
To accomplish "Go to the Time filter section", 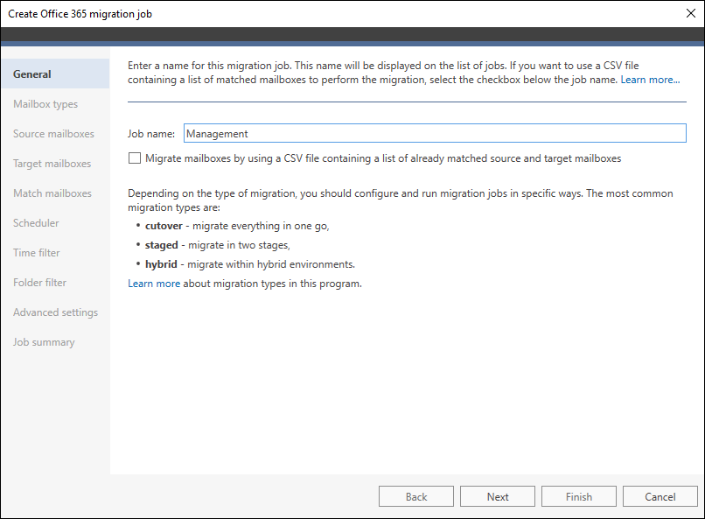I will [x=37, y=253].
